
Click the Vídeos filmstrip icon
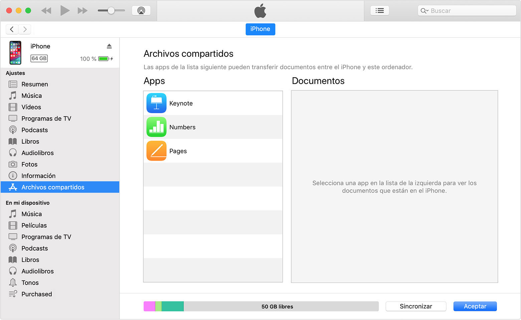pos(13,107)
